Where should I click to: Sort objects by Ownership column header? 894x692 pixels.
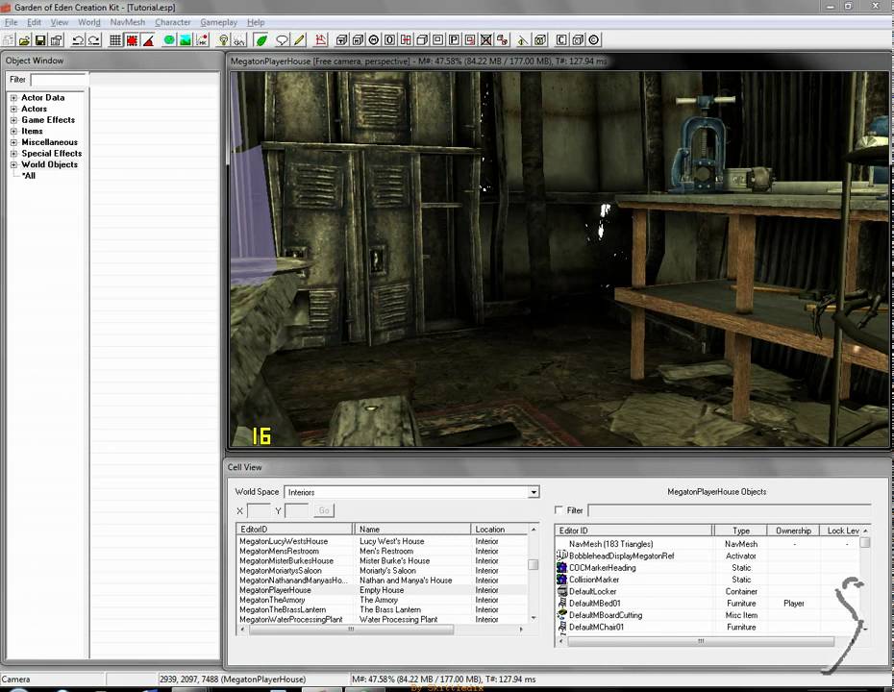pos(793,531)
